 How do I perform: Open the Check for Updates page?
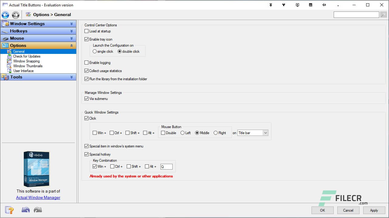(x=27, y=56)
